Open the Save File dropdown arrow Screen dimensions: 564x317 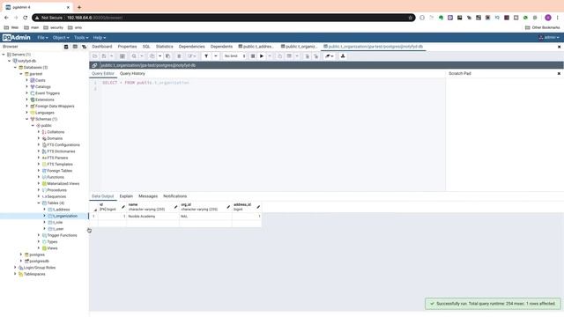pyautogui.click(x=112, y=56)
